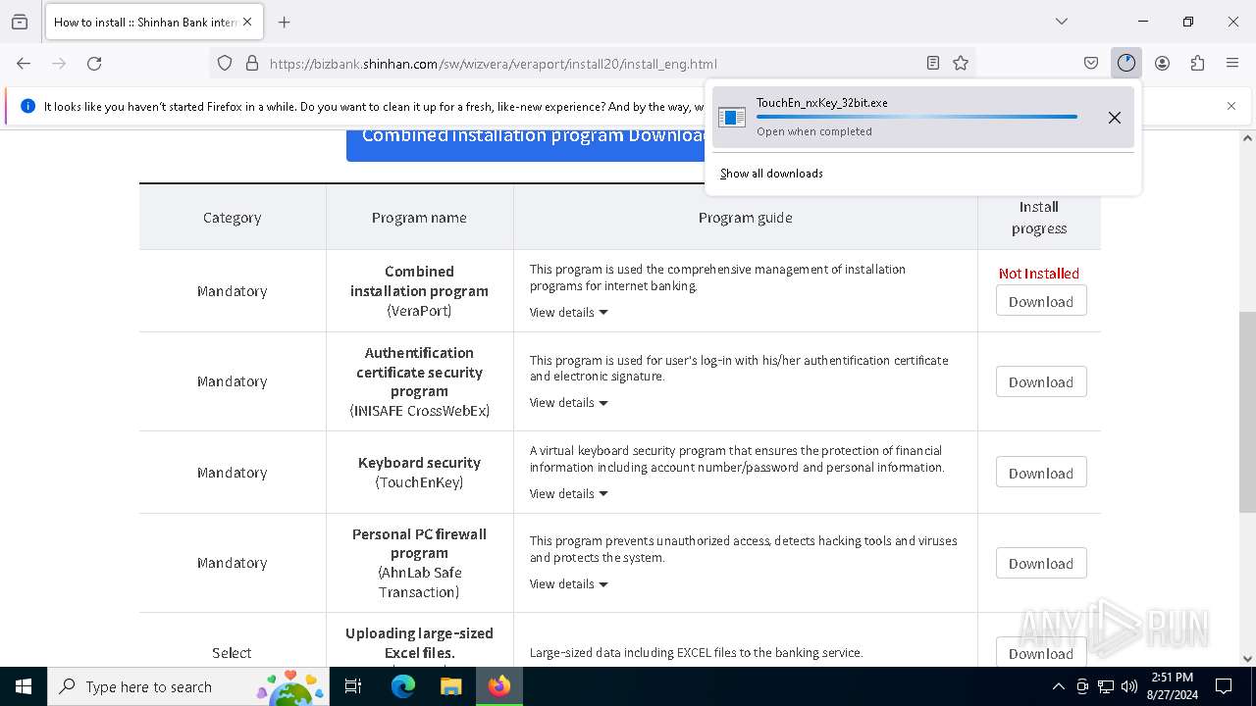Open a new tab with plus button
The image size is (1256, 706).
285,22
